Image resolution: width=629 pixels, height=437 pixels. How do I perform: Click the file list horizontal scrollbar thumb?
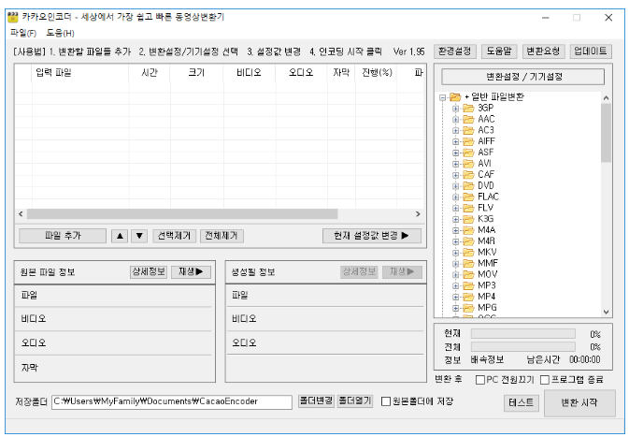click(x=182, y=214)
